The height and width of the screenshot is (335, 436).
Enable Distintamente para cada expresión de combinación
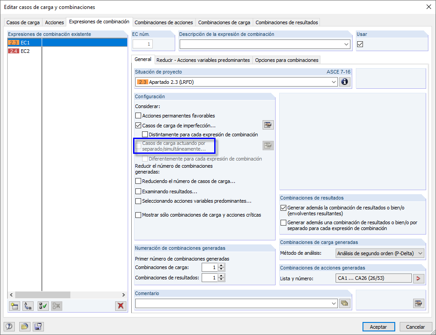coord(145,135)
